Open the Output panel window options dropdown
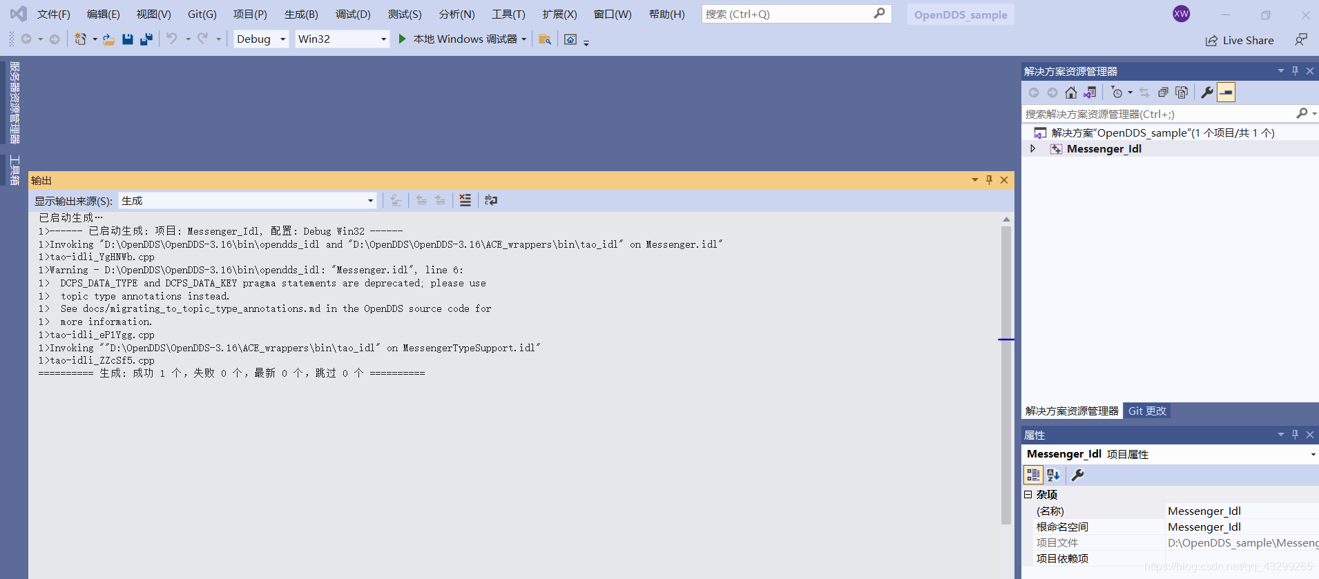Image resolution: width=1319 pixels, height=579 pixels. [974, 180]
